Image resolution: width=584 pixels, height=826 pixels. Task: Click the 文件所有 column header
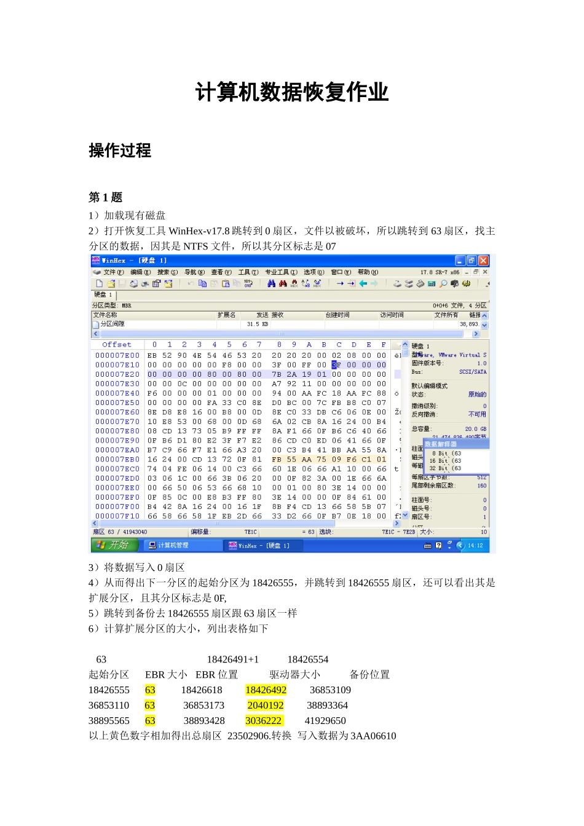coord(446,315)
